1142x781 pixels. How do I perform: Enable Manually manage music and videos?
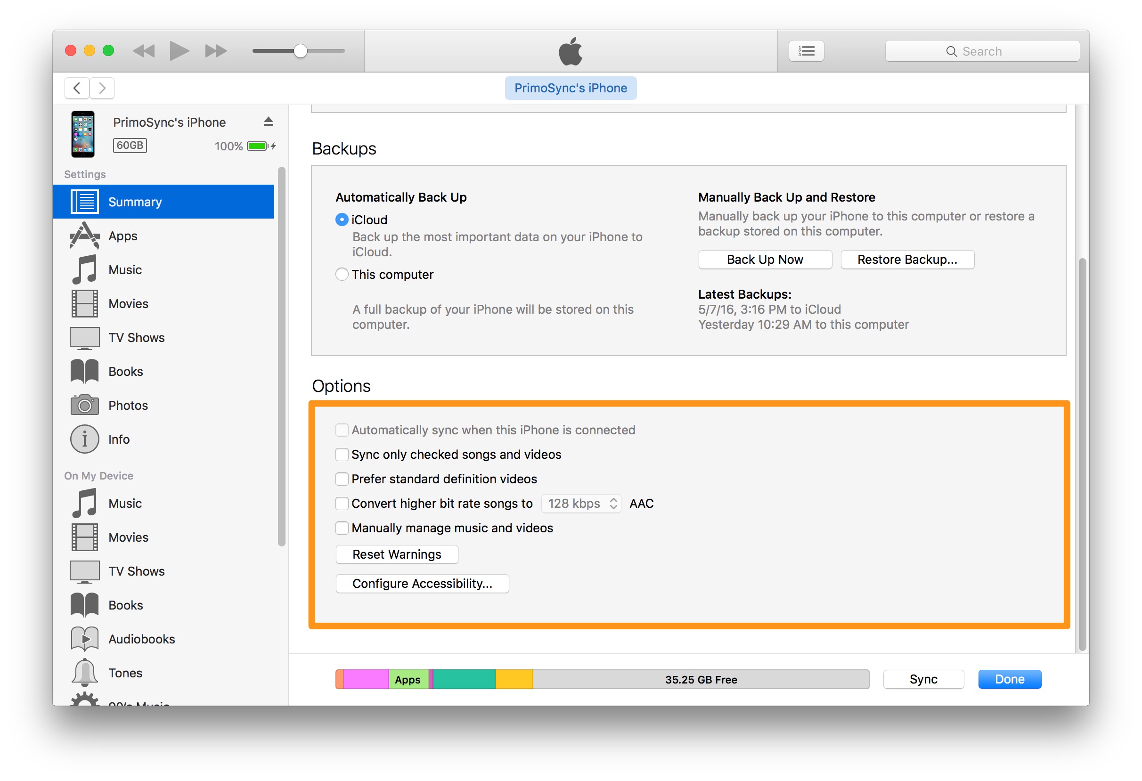[x=342, y=528]
